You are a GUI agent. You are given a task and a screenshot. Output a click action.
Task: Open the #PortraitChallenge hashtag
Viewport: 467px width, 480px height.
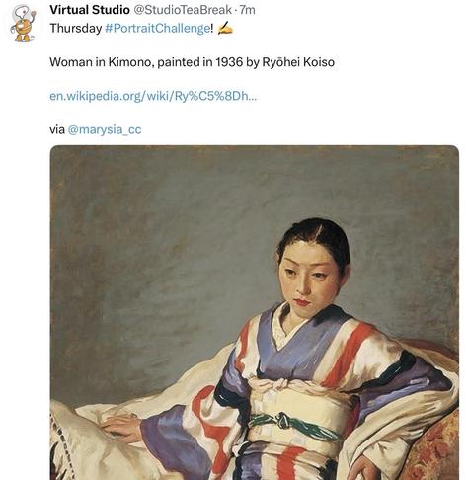[157, 29]
